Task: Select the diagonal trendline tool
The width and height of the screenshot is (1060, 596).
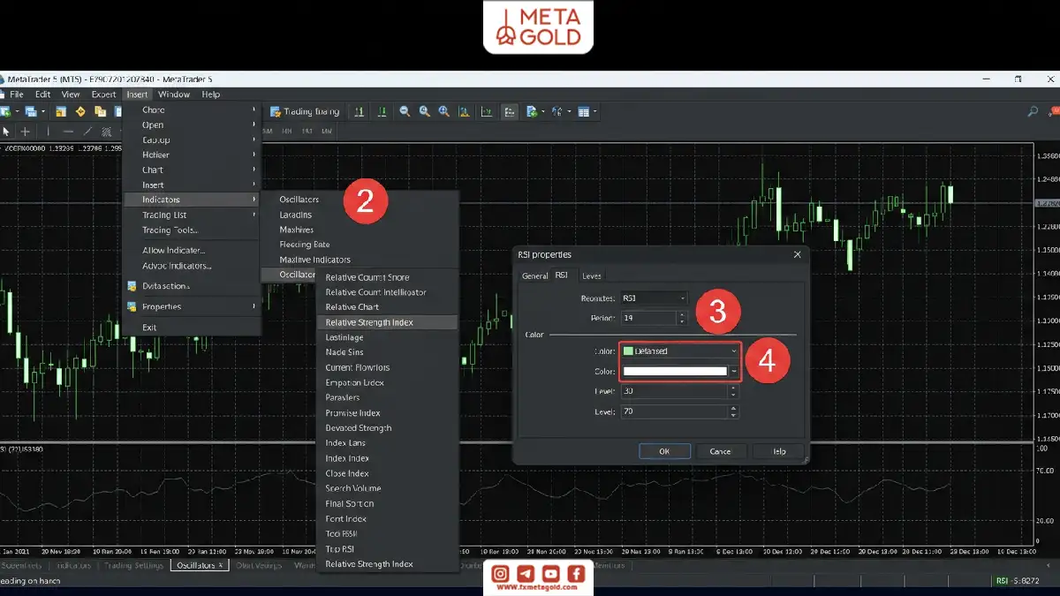Action: pos(87,132)
